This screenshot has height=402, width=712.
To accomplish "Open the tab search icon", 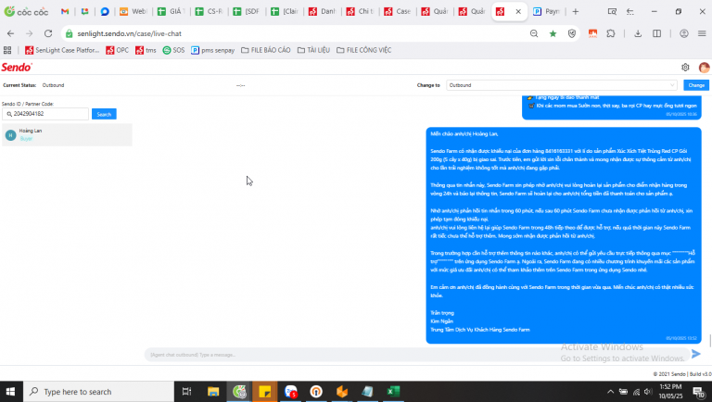I will click(612, 11).
